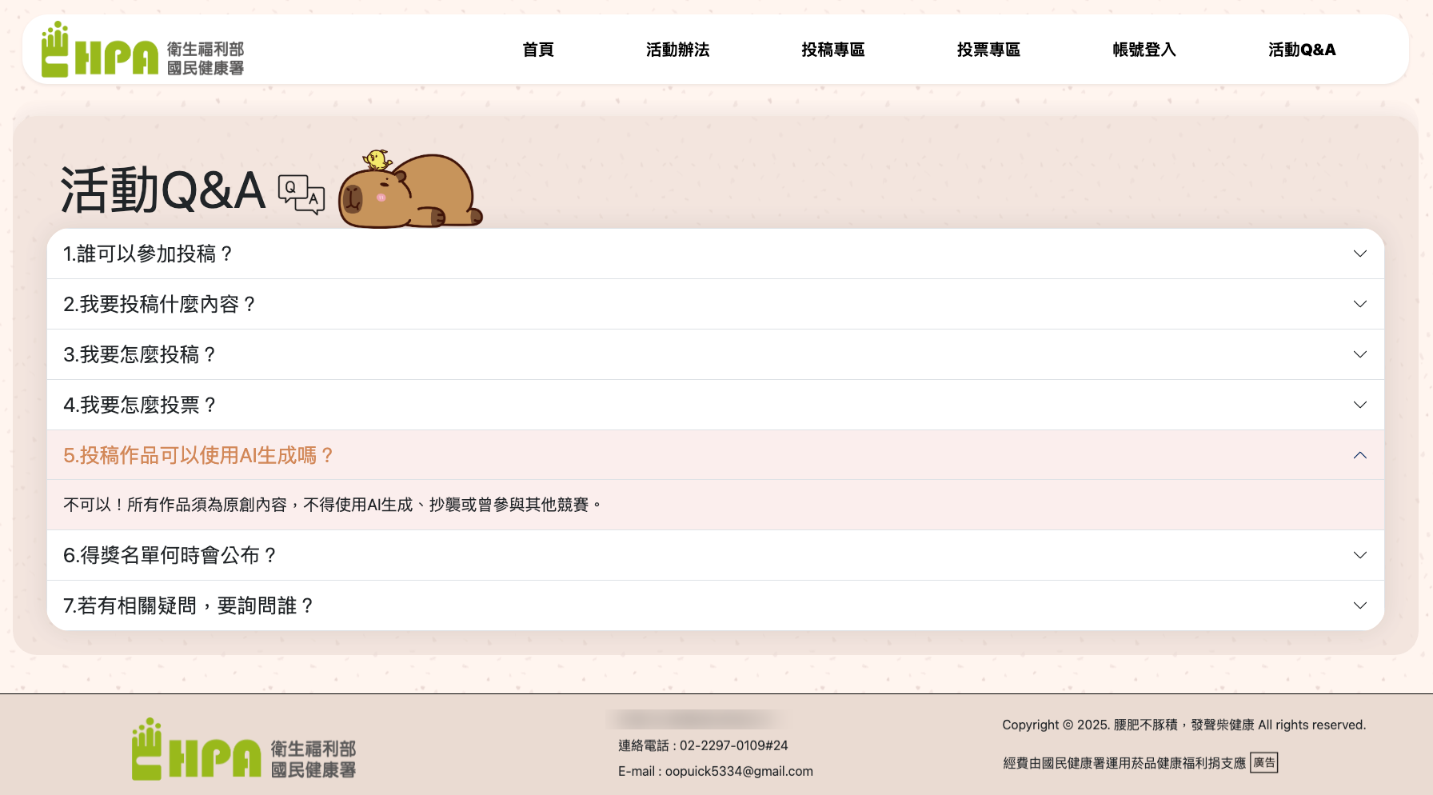Screen dimensions: 1433x795
Task: Expand question 1 using its chevron arrow
Action: 1359,254
